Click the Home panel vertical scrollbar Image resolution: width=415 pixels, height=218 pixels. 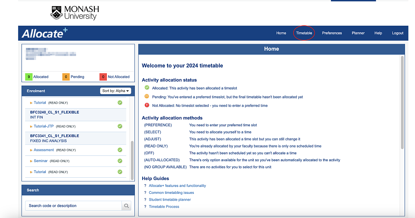pyautogui.click(x=402, y=102)
